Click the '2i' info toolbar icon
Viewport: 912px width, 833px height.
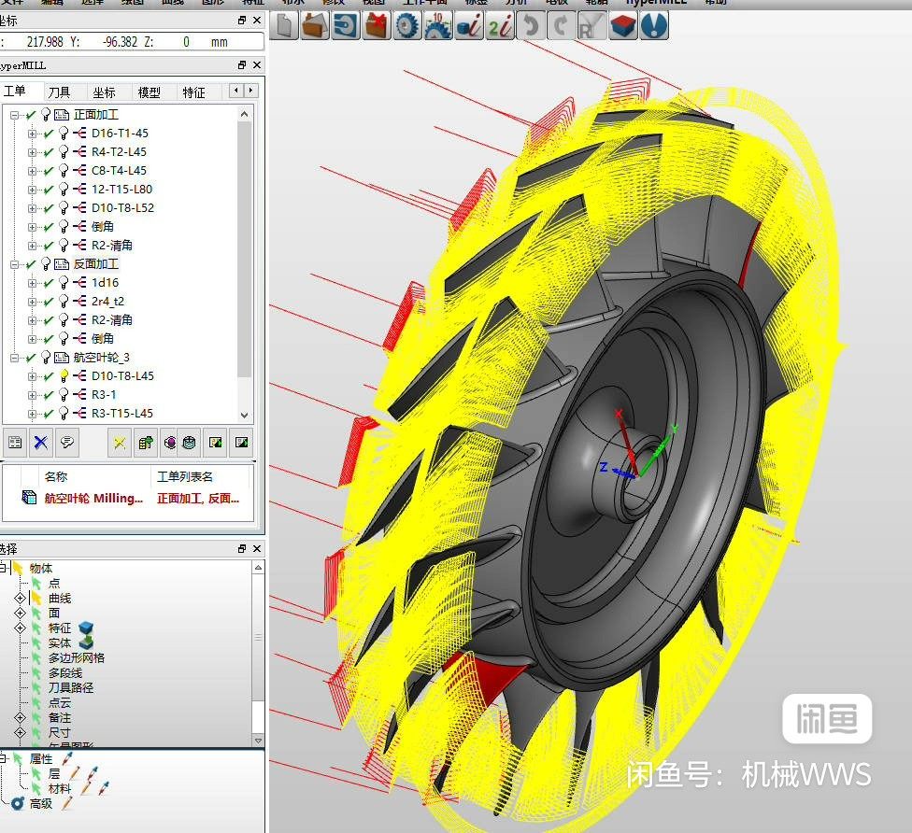500,25
